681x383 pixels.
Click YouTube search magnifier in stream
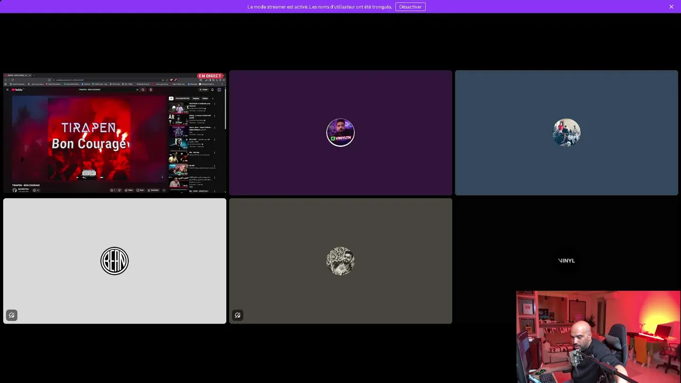click(143, 89)
